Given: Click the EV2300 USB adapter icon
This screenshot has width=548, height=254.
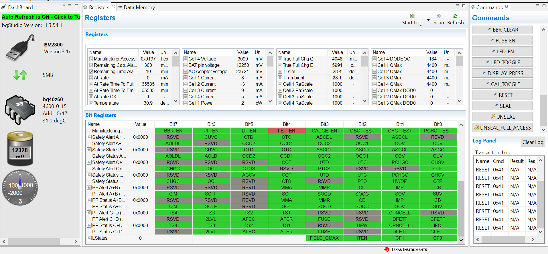Looking at the screenshot, I should pyautogui.click(x=21, y=48).
